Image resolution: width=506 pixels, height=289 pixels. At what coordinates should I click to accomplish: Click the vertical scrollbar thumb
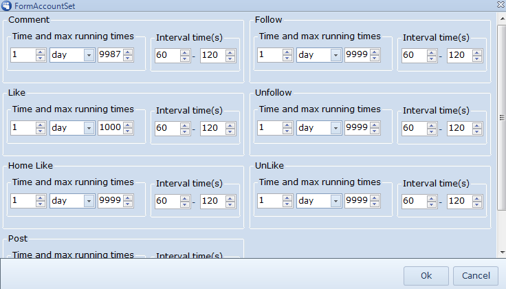(501, 117)
